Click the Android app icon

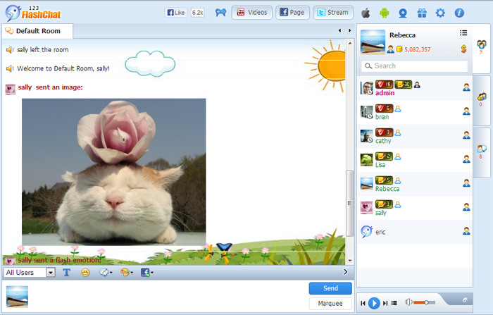click(384, 13)
